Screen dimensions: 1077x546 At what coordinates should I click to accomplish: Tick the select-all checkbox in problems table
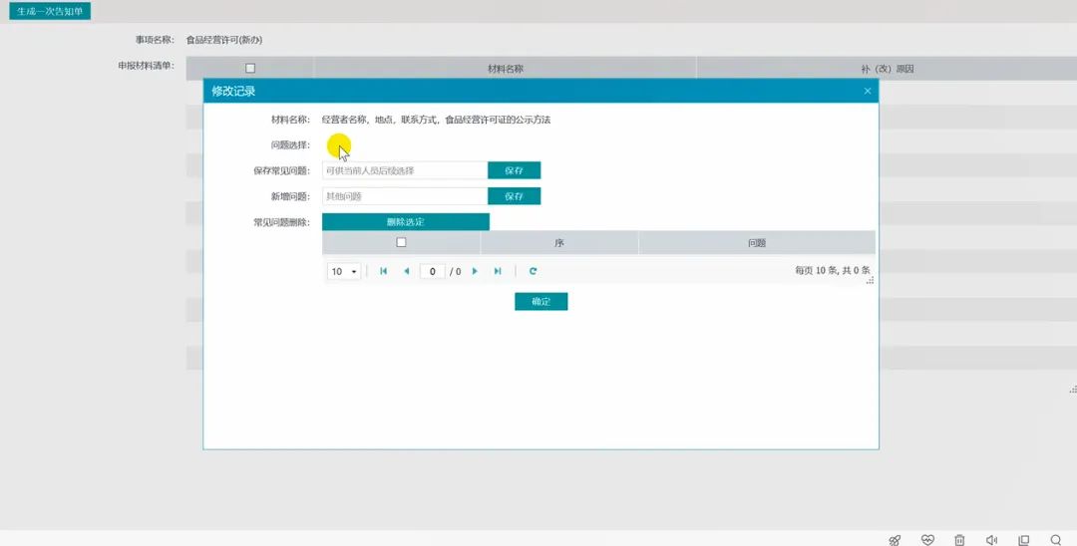coord(402,242)
